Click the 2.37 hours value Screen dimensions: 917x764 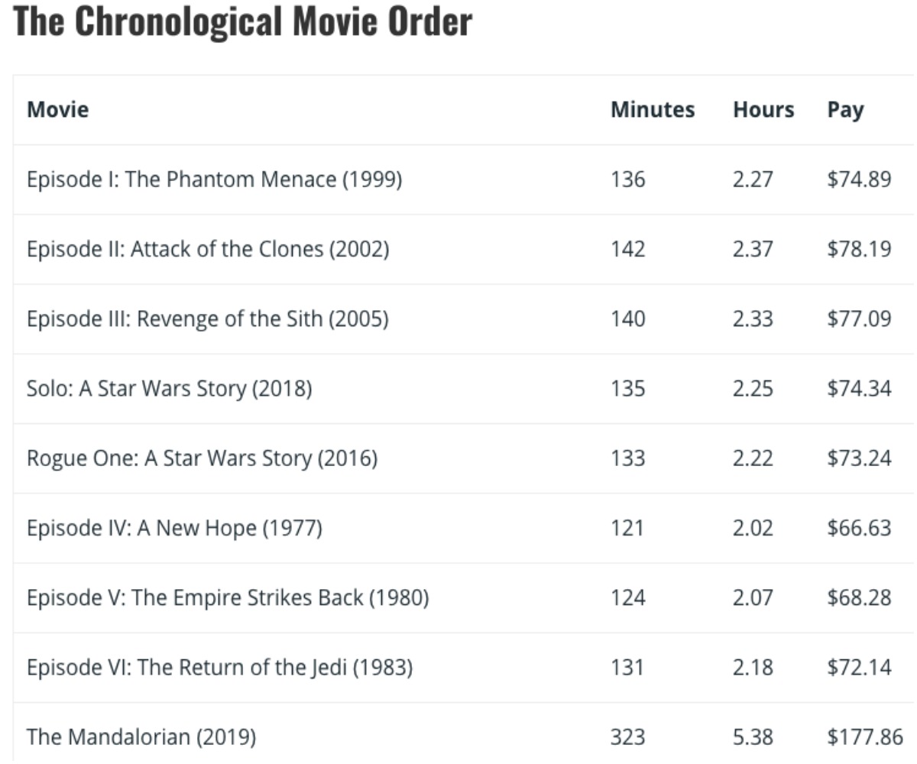tap(753, 250)
